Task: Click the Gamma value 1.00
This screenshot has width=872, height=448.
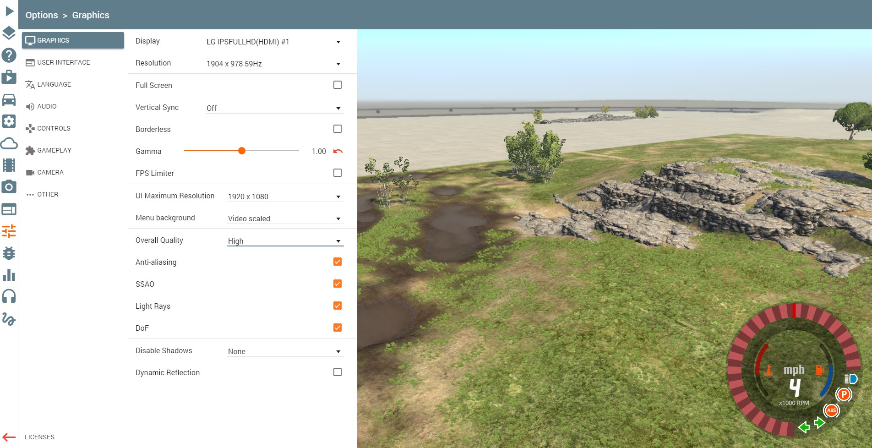Action: (x=319, y=151)
